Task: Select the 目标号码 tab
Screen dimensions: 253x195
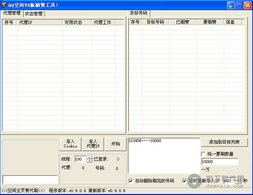Action: (139, 13)
